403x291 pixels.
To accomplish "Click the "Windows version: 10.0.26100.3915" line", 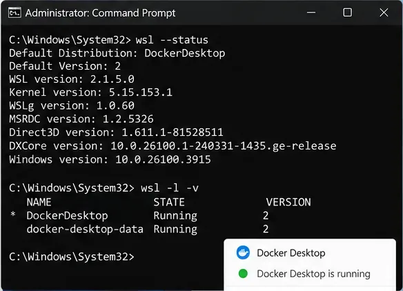I will (110, 159).
